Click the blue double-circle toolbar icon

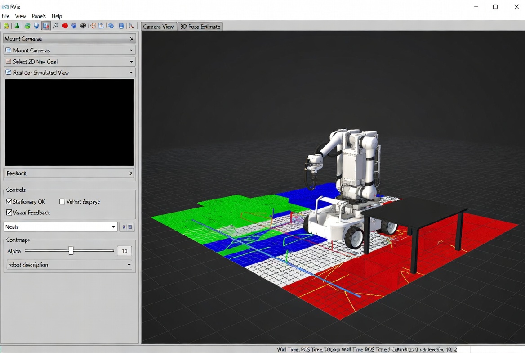[x=111, y=26]
